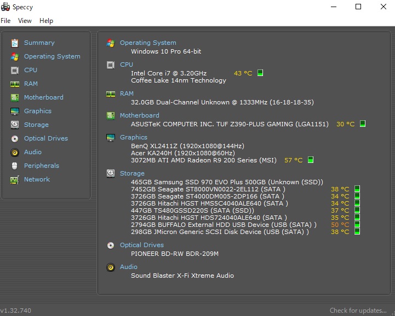Select Peripherals in the sidebar

point(42,166)
